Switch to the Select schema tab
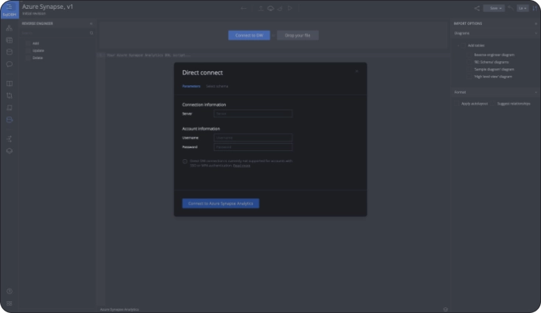 click(x=216, y=86)
